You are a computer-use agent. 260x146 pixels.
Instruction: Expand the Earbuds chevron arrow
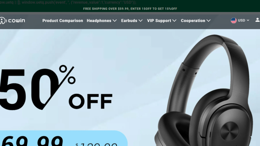coord(140,21)
